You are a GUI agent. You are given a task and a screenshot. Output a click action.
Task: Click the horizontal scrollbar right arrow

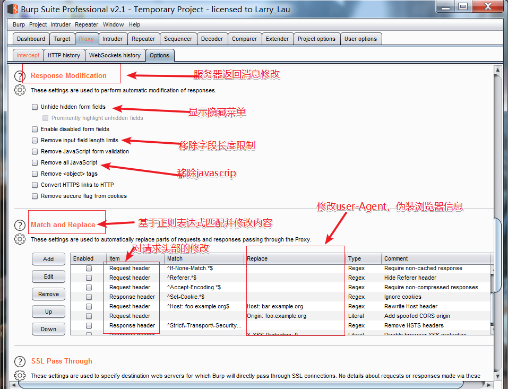[489, 385]
